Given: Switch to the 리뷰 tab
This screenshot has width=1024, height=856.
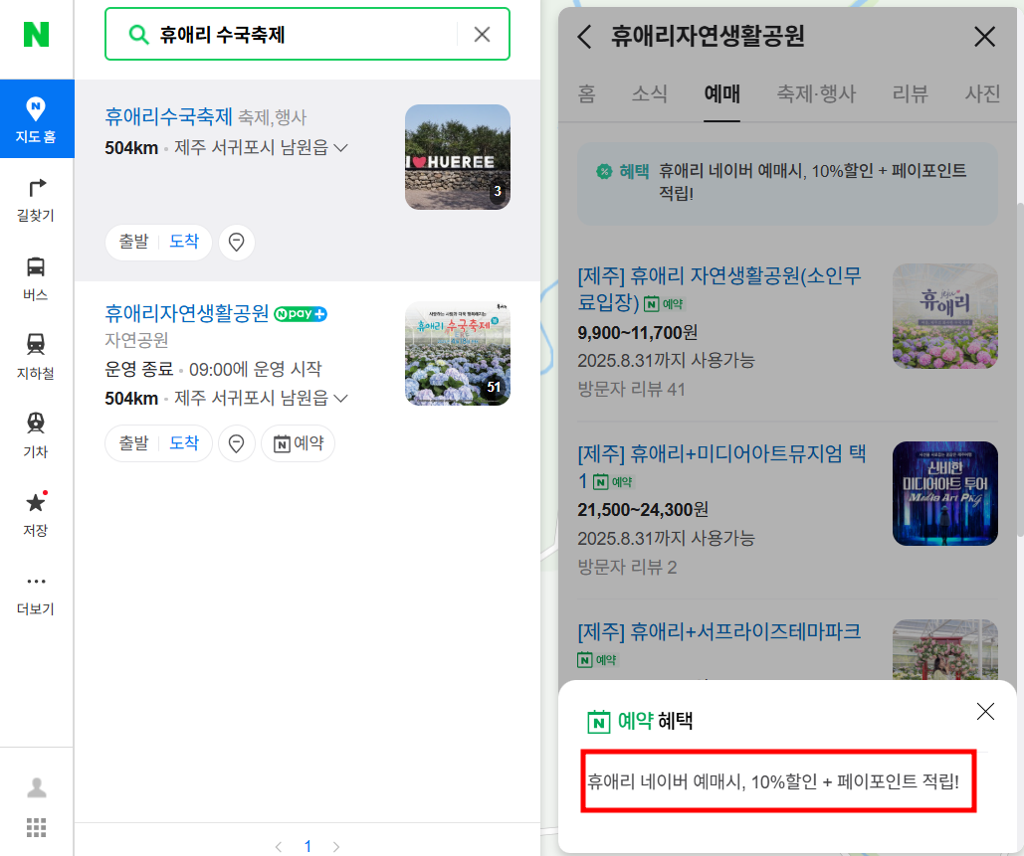Looking at the screenshot, I should click(x=911, y=93).
